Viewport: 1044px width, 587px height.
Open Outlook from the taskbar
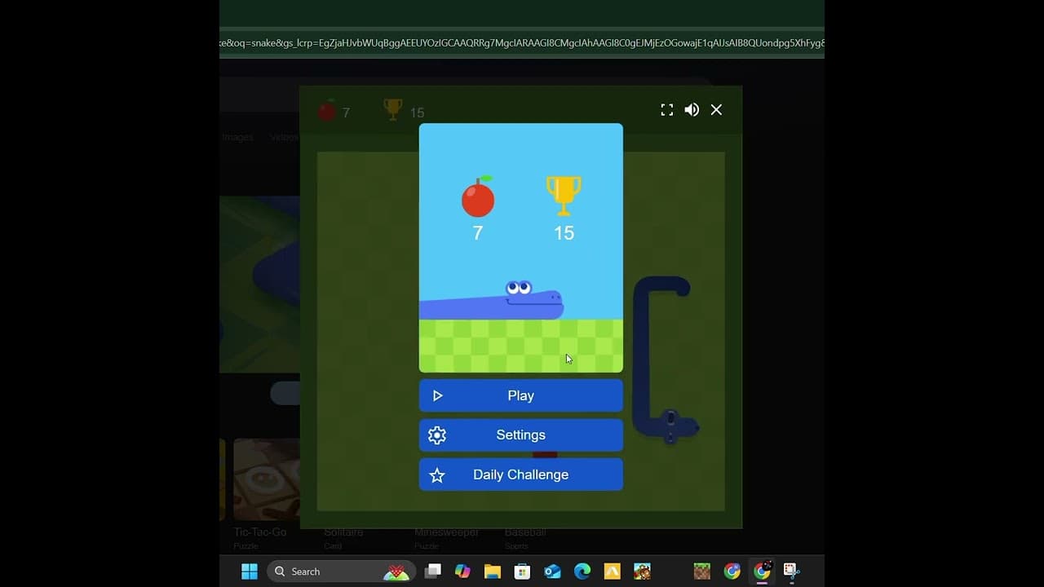point(552,572)
